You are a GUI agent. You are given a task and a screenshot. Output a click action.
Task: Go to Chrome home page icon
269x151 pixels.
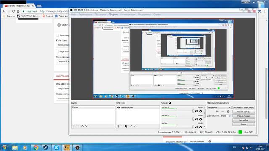18,11
